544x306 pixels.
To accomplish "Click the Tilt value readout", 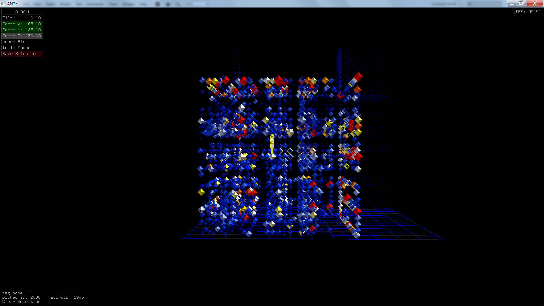I will click(x=22, y=18).
